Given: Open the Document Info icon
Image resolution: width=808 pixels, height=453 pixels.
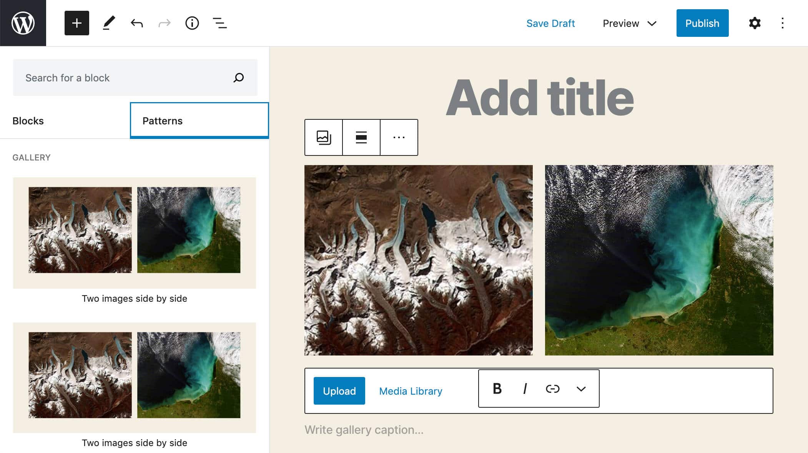Looking at the screenshot, I should pyautogui.click(x=192, y=23).
